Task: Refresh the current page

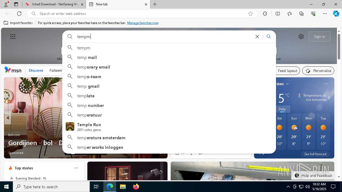Action: (x=19, y=14)
